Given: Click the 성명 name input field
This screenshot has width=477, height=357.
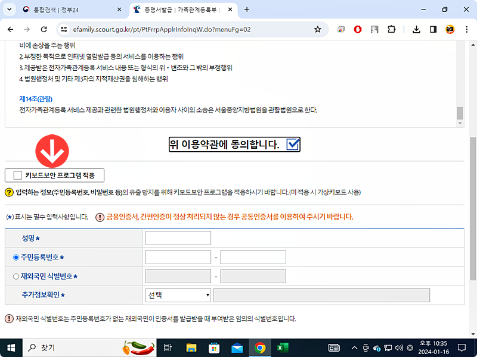Looking at the screenshot, I should pyautogui.click(x=177, y=237).
